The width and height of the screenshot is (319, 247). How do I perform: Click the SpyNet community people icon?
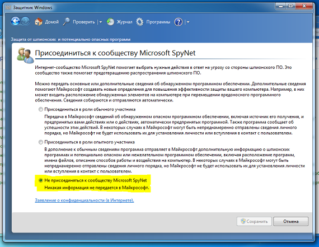[x=25, y=55]
